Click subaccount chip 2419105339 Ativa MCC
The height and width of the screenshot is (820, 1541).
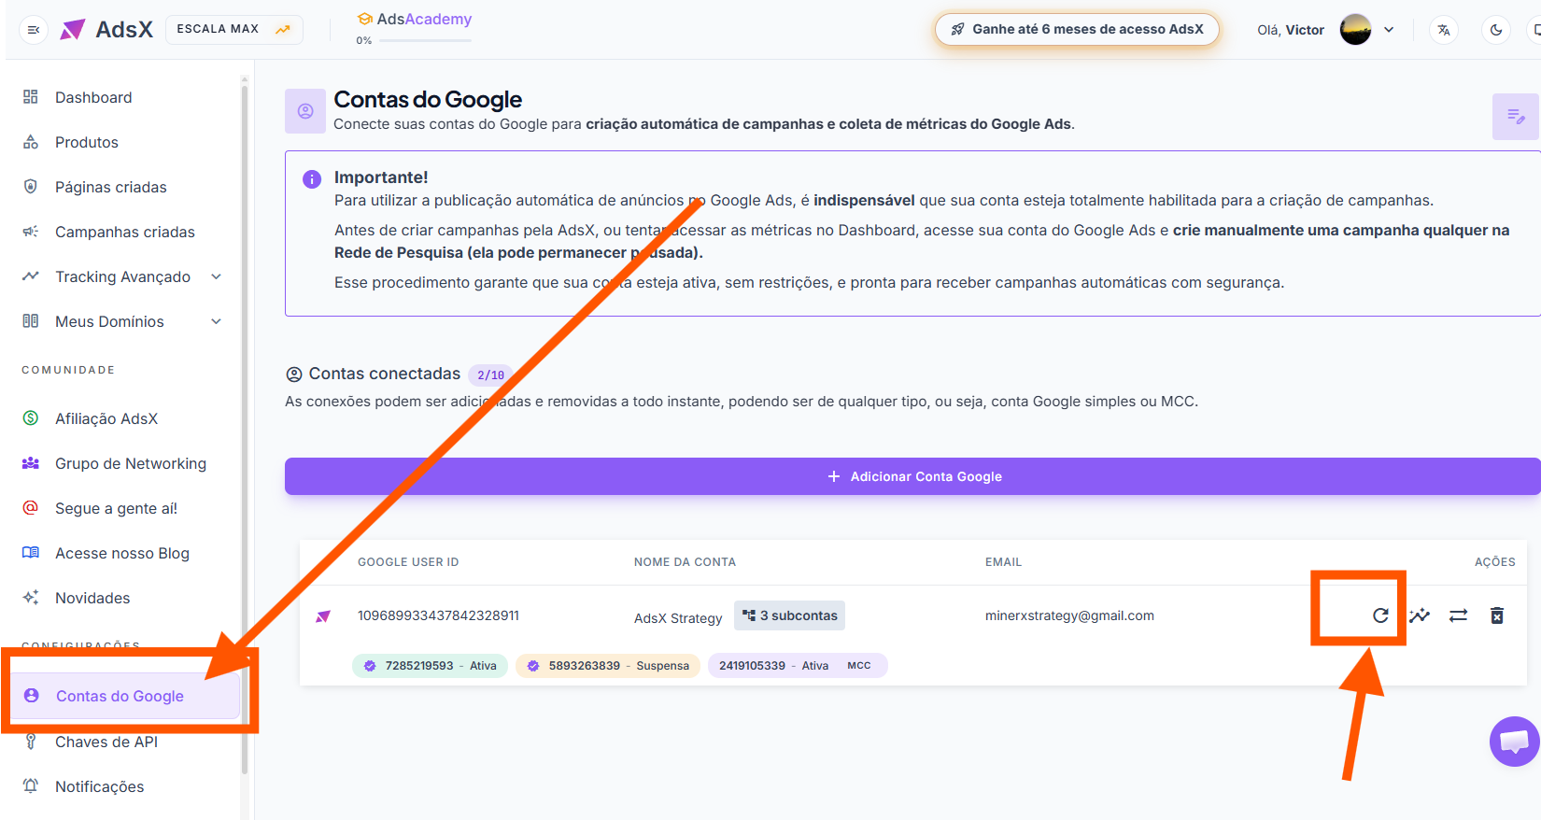pos(798,666)
